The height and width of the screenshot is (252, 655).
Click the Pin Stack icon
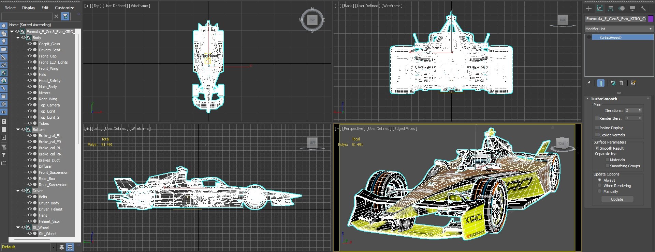click(x=588, y=83)
